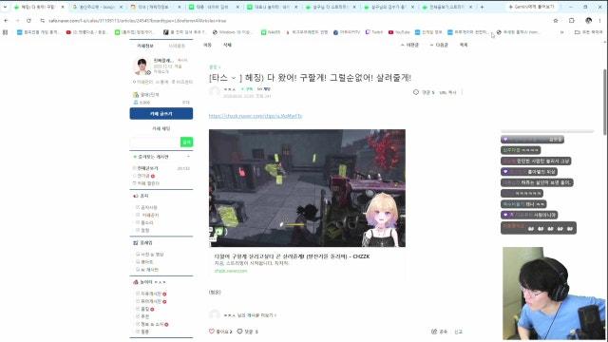Open comments via the speech bubble icon below post
Viewport: 608px width, 342px height.
239,332
